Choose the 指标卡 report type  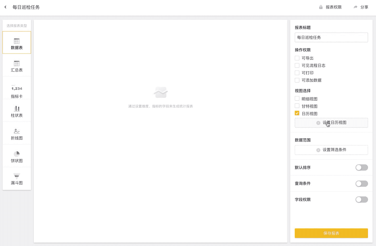click(x=17, y=88)
